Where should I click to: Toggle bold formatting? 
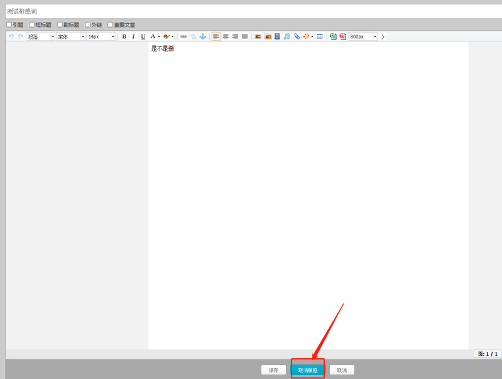click(x=124, y=37)
